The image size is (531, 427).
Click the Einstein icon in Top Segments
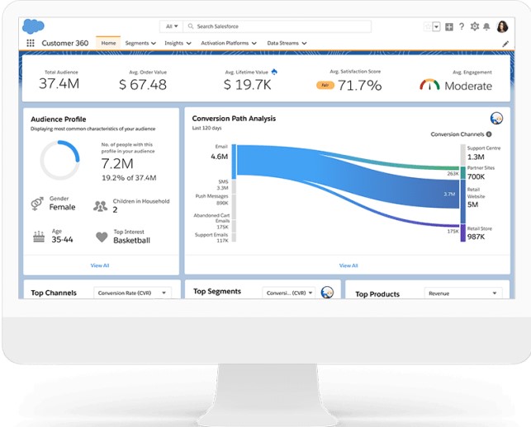coord(327,292)
